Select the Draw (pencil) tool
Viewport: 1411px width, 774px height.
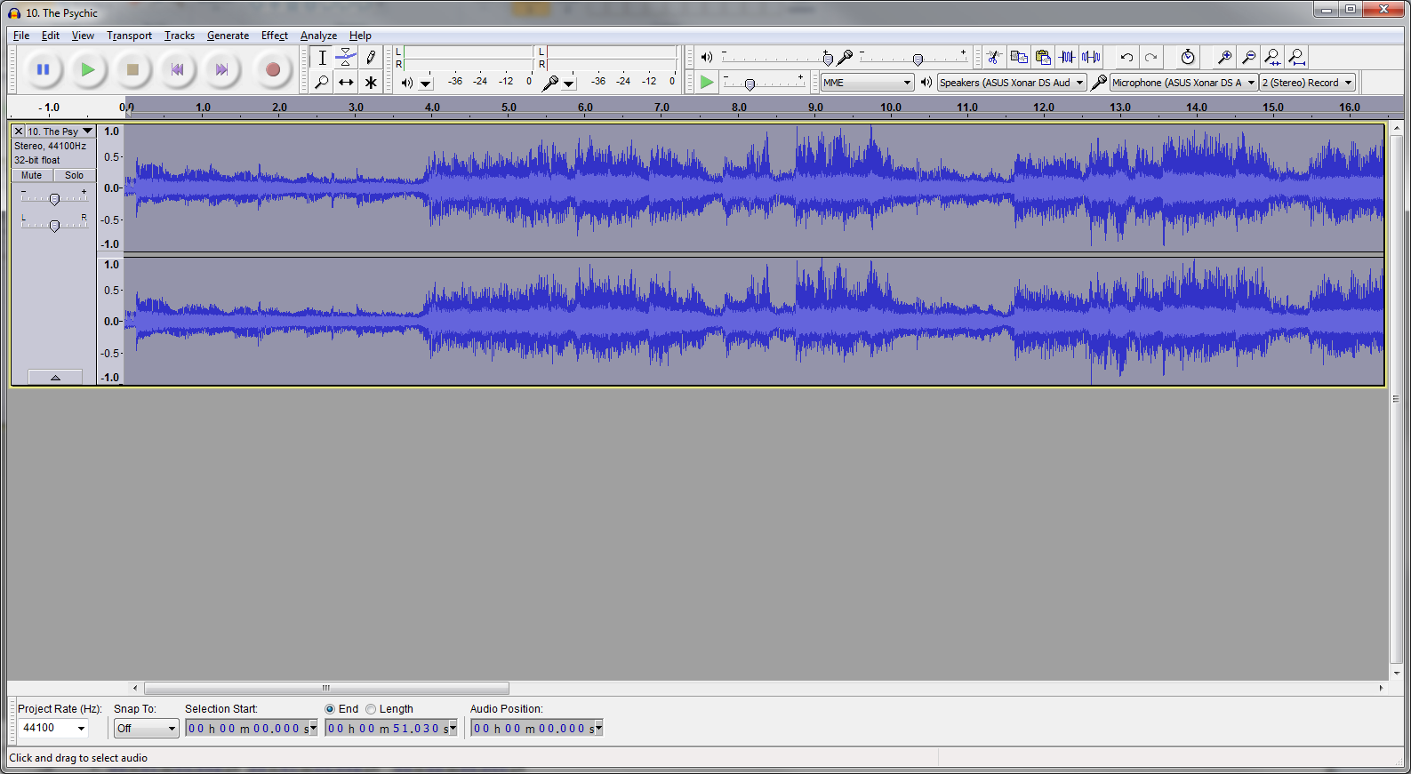pyautogui.click(x=371, y=58)
